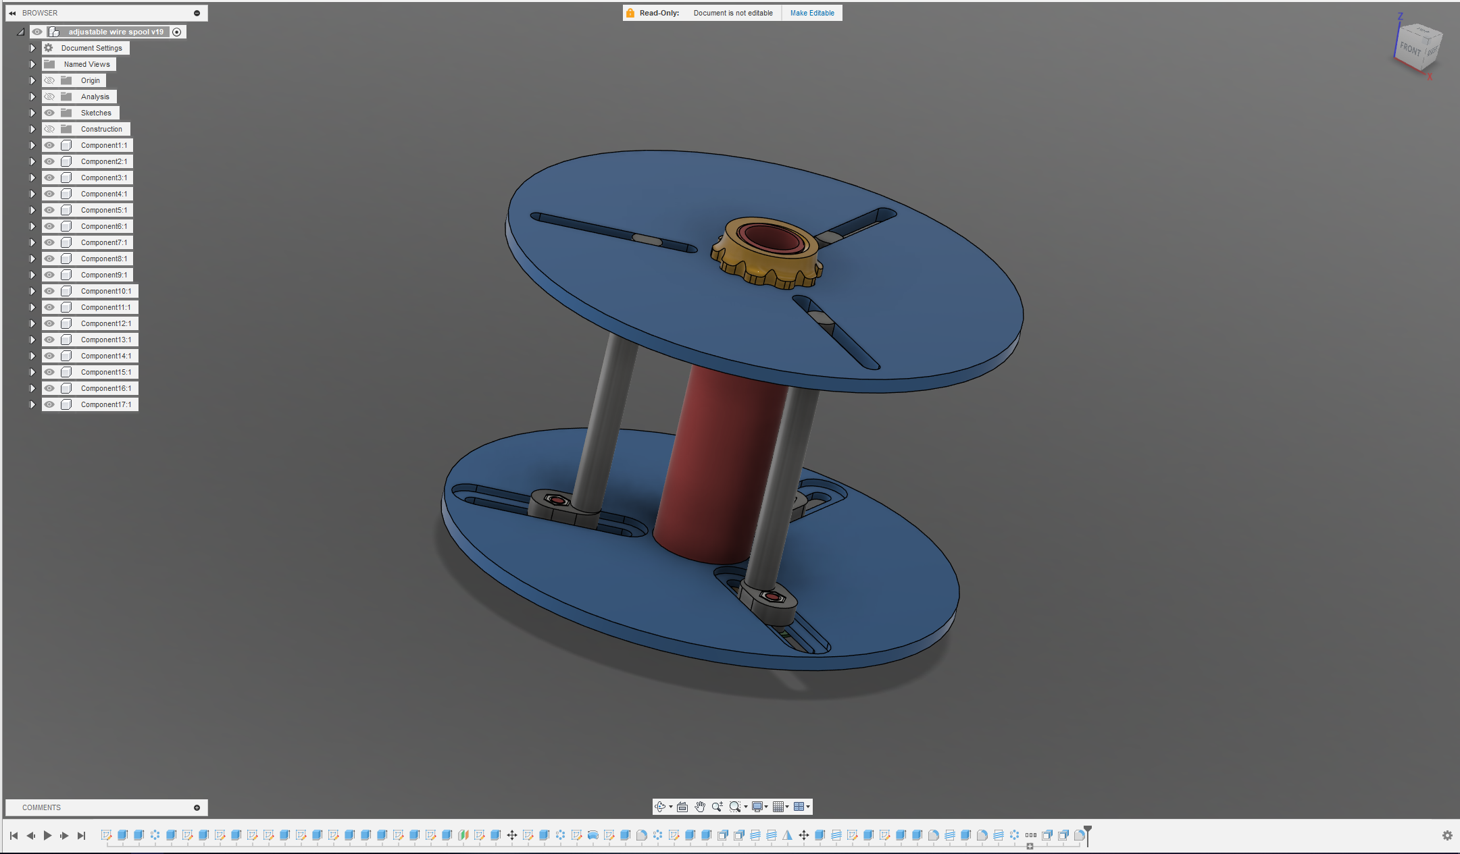Select the Orbit tool in the navigation bar
Viewport: 1460px width, 854px height.
(660, 807)
